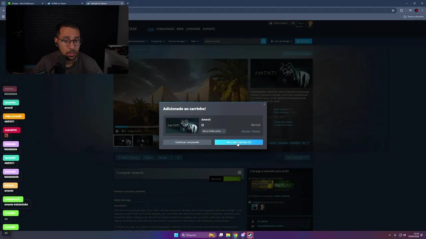Open Discord from the taskbar
Screen dimensions: 426x239
pyautogui.click(x=243, y=235)
